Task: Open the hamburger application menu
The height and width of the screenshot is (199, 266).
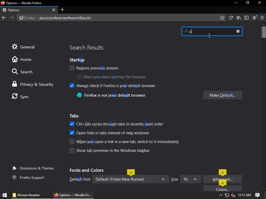Action: (262, 18)
